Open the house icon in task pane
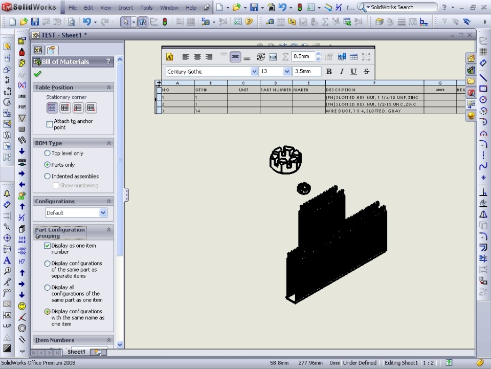 coord(471,58)
